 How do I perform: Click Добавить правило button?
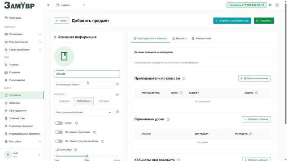click(x=256, y=119)
